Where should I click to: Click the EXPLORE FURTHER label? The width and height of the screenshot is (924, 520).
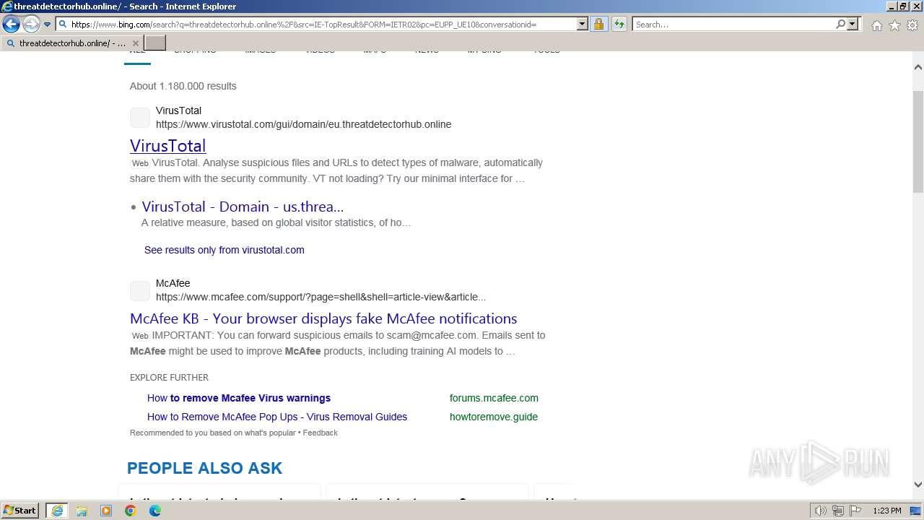click(169, 377)
